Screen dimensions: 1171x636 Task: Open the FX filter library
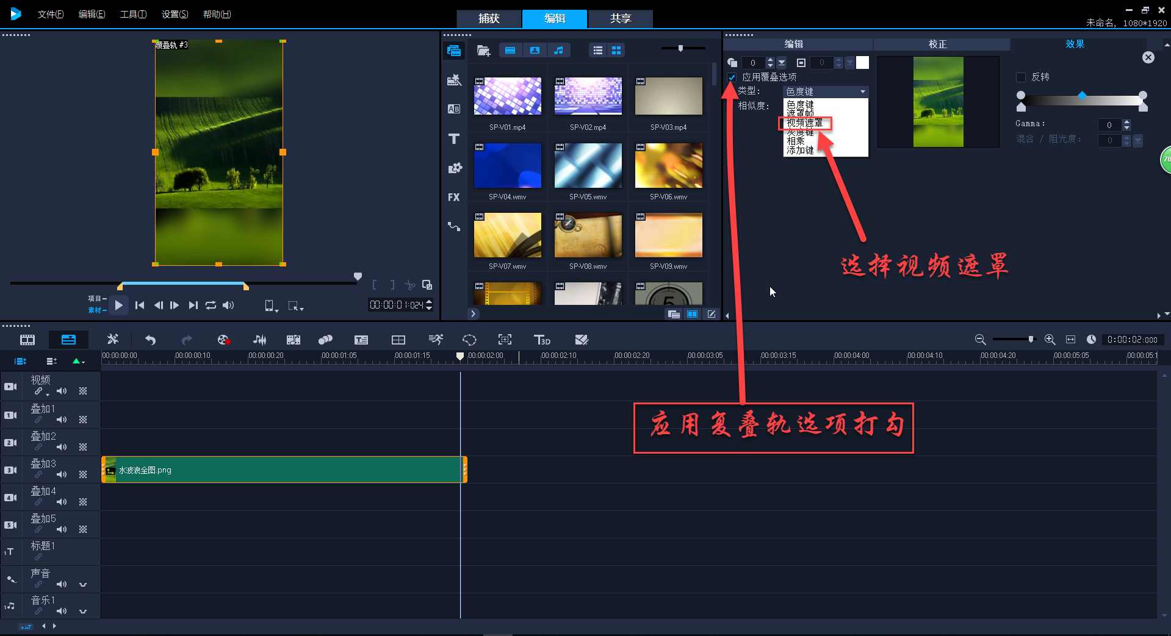[454, 197]
